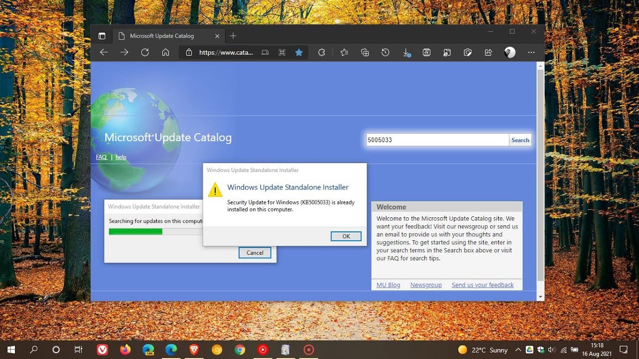The image size is (639, 359).
Task: Launch Firefox from the taskbar
Action: pyautogui.click(x=125, y=350)
